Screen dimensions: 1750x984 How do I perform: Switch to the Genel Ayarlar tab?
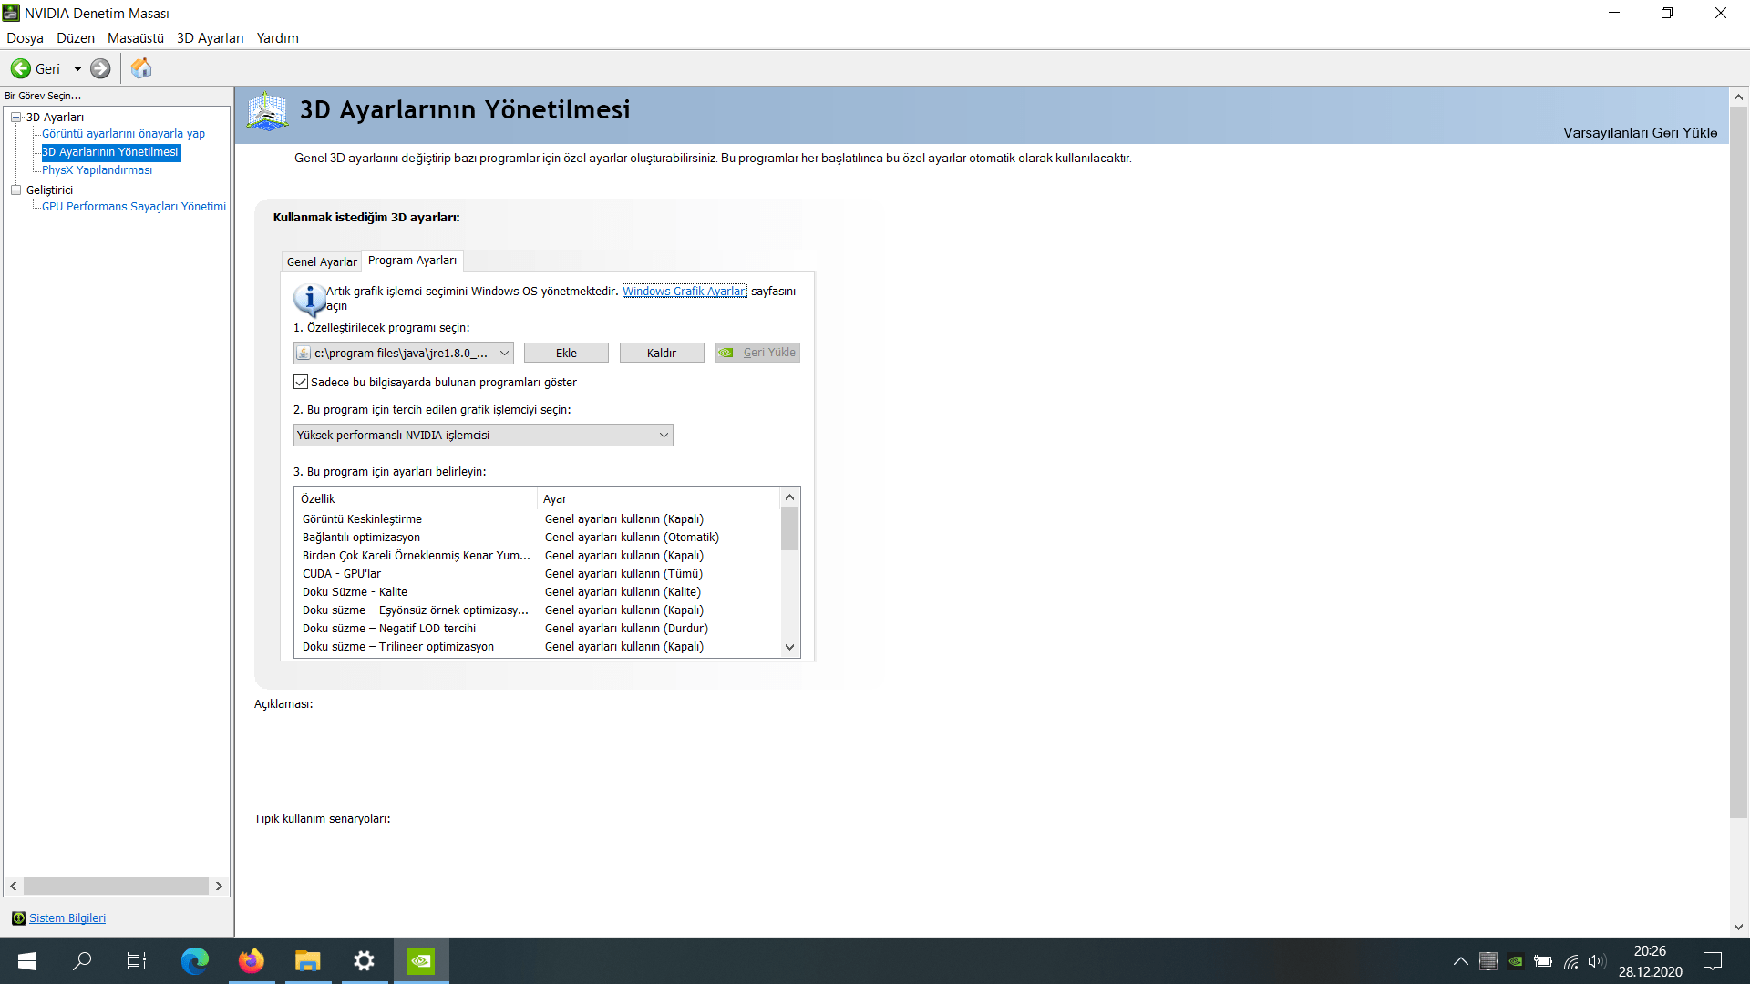[x=322, y=261]
